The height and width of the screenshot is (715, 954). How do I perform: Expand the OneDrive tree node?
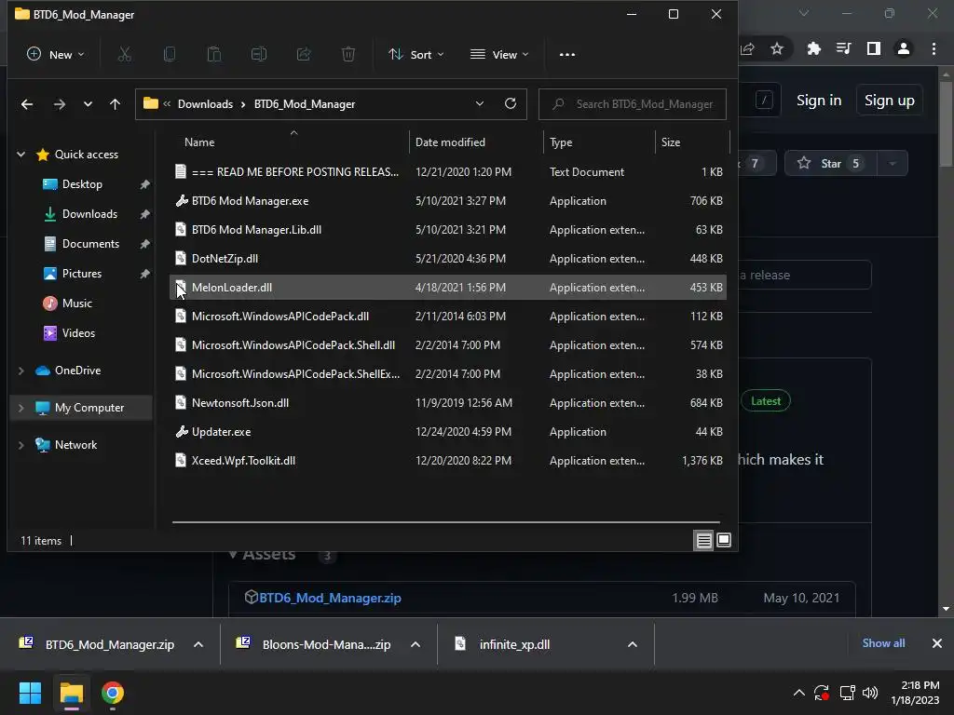tap(21, 371)
